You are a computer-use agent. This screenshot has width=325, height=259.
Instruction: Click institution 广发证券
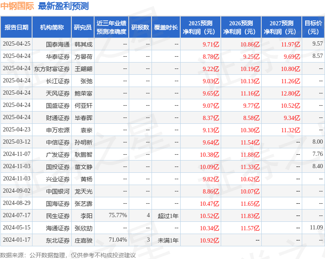(x=58, y=155)
